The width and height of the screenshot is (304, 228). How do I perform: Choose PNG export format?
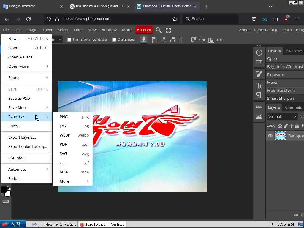[72, 117]
